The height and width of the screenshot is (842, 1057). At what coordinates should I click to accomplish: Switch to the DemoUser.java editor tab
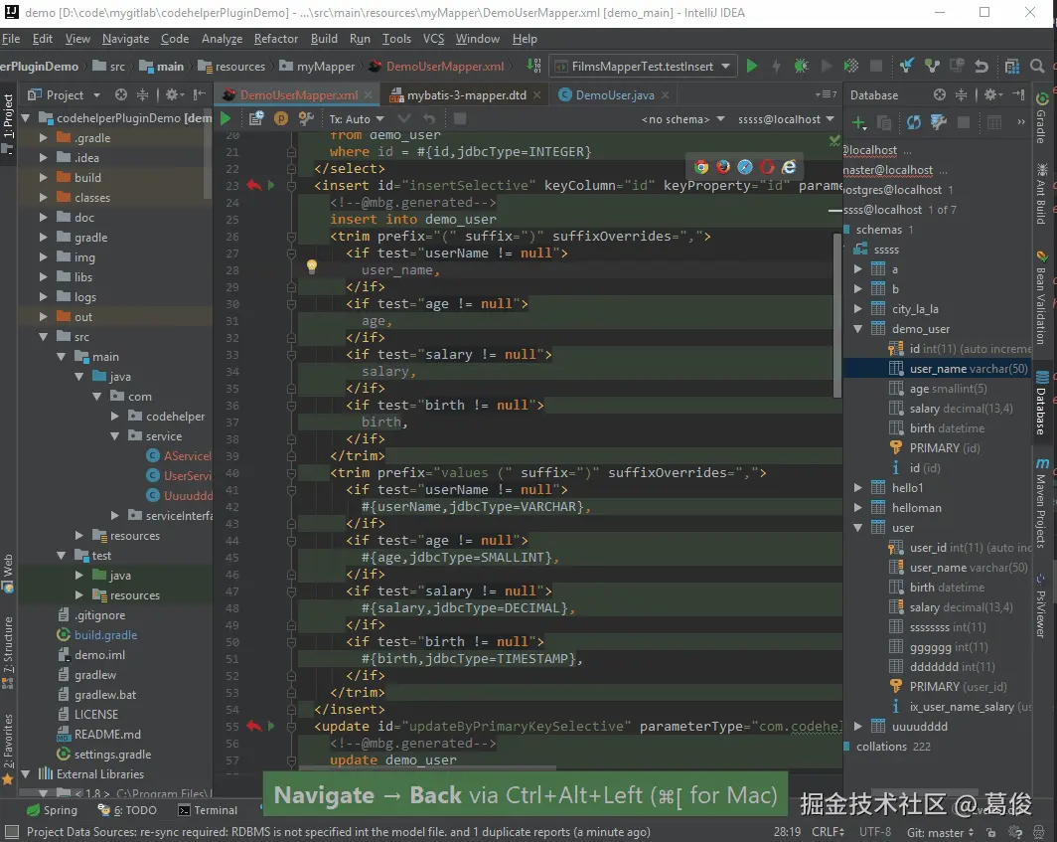[614, 95]
